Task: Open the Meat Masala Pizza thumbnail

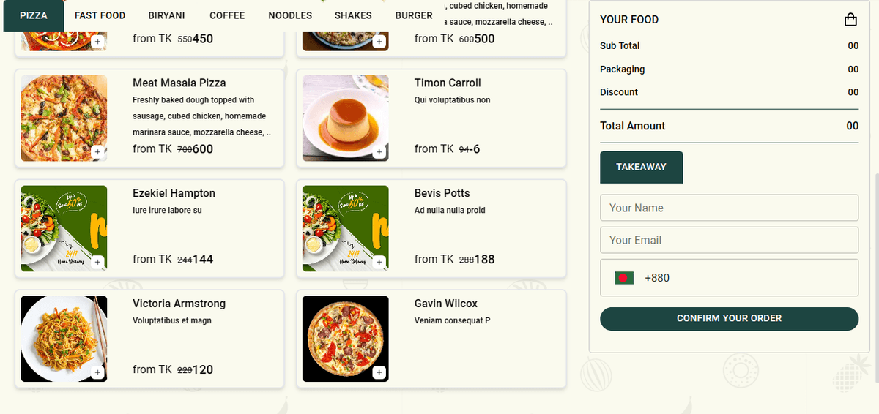Action: 64,118
